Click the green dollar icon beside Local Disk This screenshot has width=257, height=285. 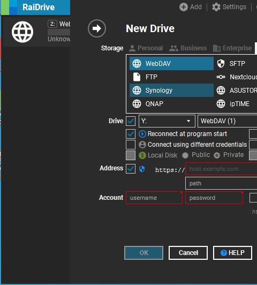pyautogui.click(x=142, y=155)
